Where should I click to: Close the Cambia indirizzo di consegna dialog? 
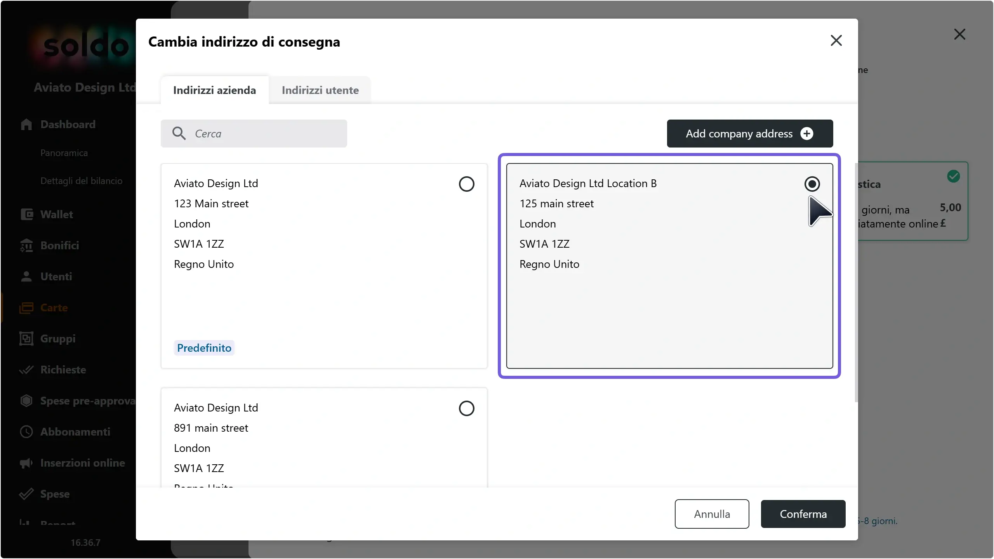(x=836, y=40)
